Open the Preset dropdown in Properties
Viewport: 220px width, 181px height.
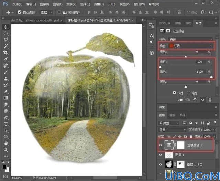pos(191,40)
